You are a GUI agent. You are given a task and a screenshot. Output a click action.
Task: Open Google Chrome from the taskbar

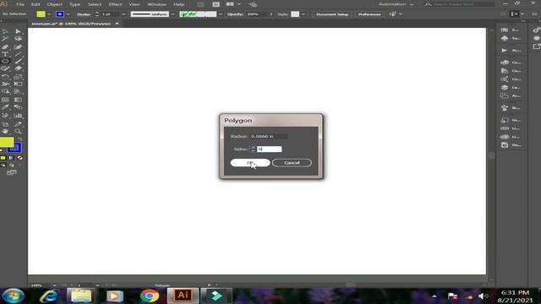[x=150, y=296]
